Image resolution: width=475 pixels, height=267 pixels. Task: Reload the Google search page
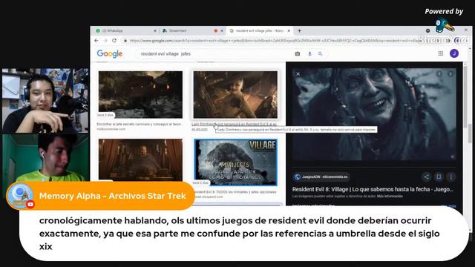coord(114,41)
